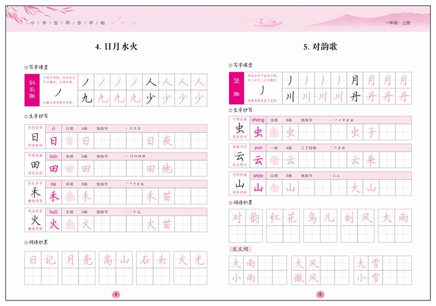Click the 小学生同步字帖 header text
Screen dimensions: 436x306
(x=66, y=23)
